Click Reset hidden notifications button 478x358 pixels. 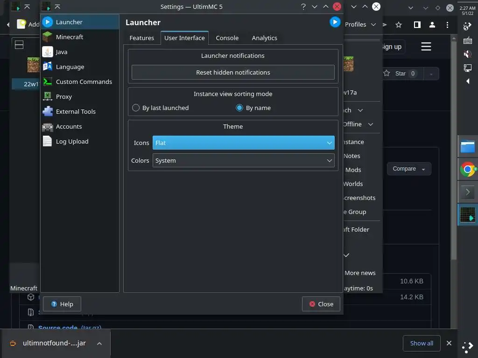click(x=233, y=72)
